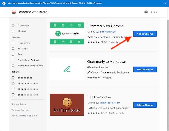Viewport: 169px width, 131px height.
Task: Select the three stars & up rating
Action: click(x=13, y=89)
